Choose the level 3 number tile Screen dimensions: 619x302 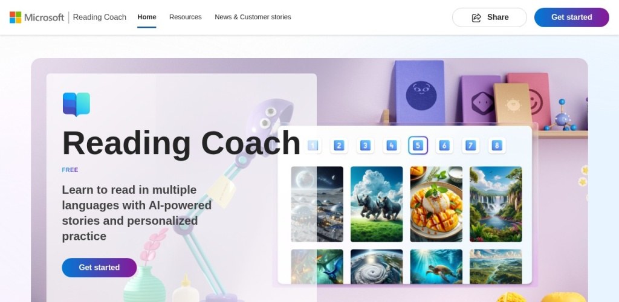click(x=365, y=146)
